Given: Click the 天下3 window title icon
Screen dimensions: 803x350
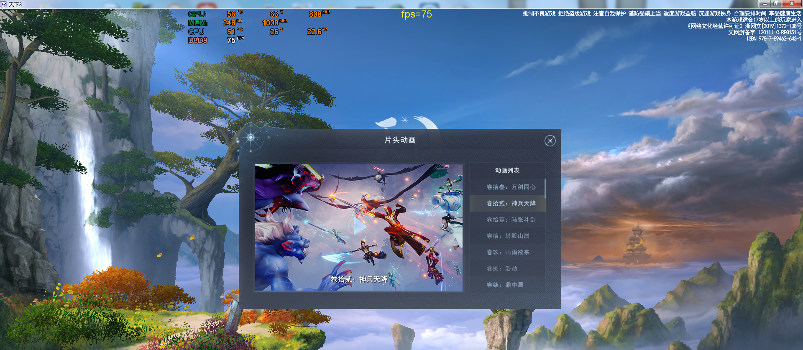Looking at the screenshot, I should (4, 4).
